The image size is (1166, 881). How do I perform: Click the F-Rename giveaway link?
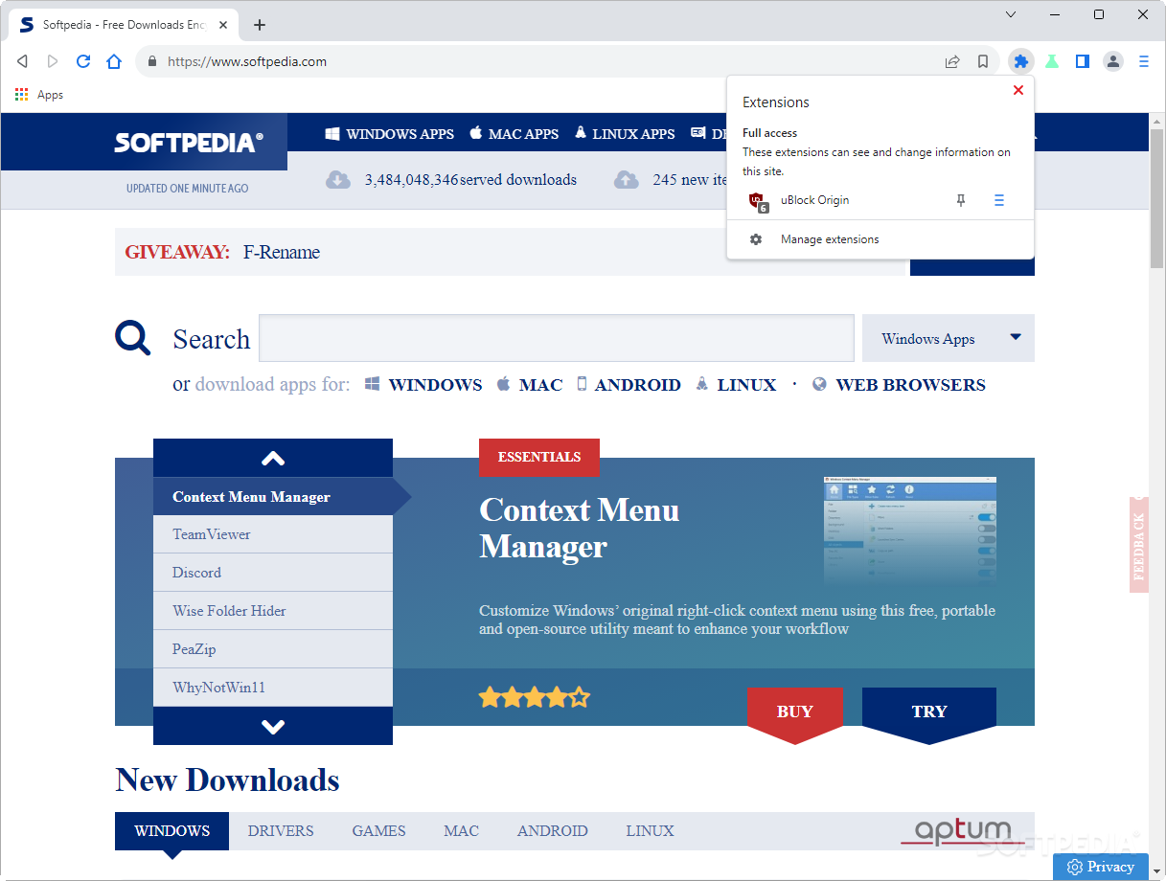(282, 252)
